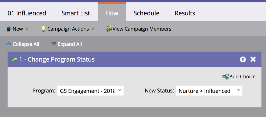
Task: Go to the Results tab
Action: coord(185,13)
